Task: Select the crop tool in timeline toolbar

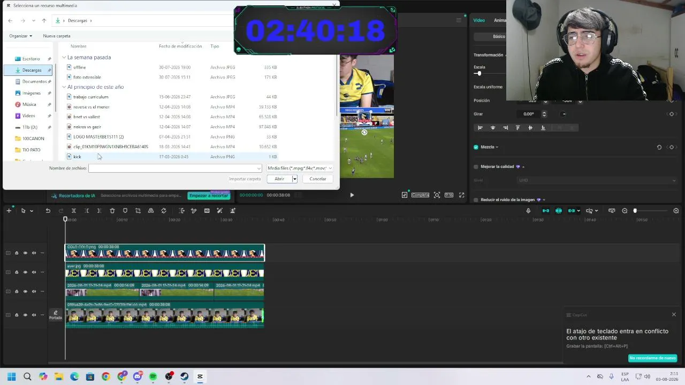Action: pyautogui.click(x=138, y=211)
